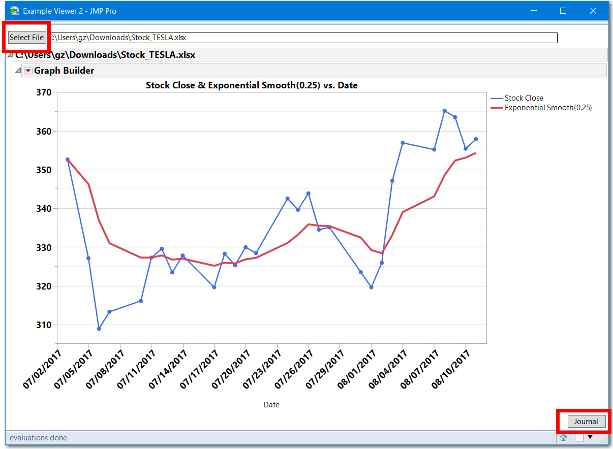Click the 07/23/2017 x-axis label
613x449 pixels.
tap(262, 370)
